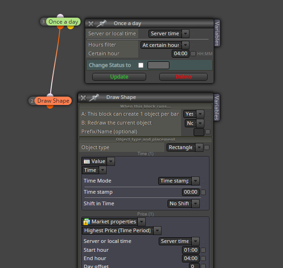Close the Draw Shape panel

click(83, 98)
